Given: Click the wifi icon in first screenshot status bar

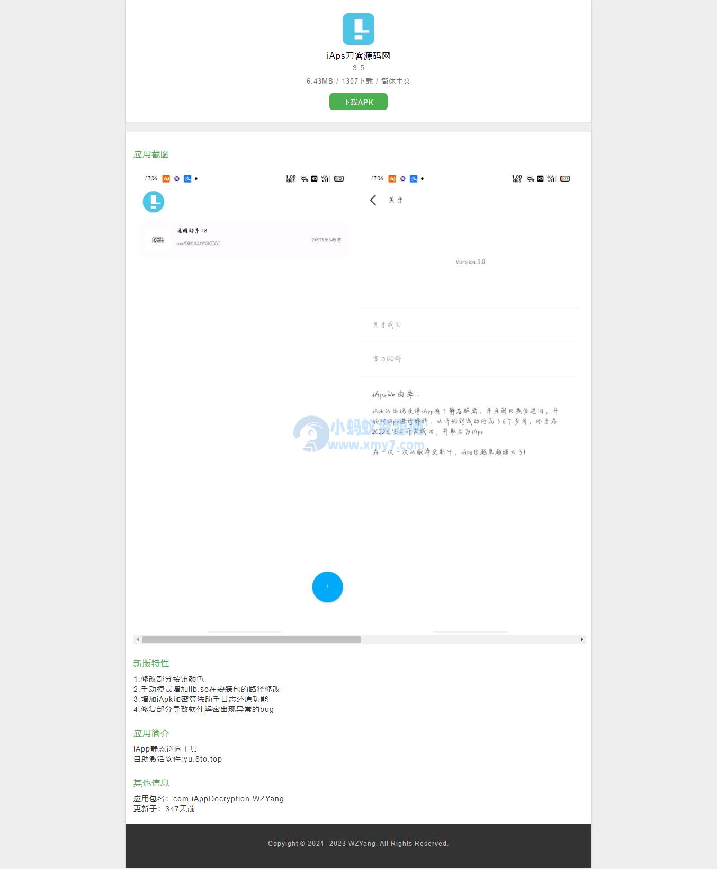Looking at the screenshot, I should tap(304, 179).
